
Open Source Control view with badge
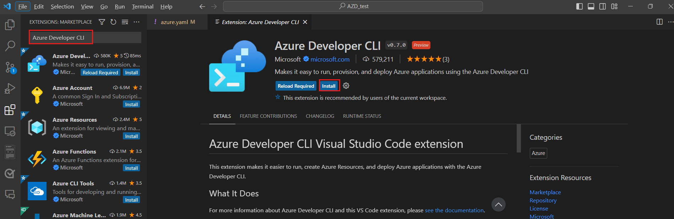pos(10,67)
